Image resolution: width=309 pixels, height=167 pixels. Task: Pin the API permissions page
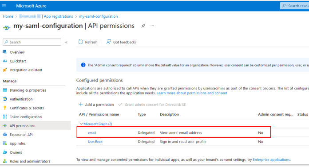tap(143, 26)
